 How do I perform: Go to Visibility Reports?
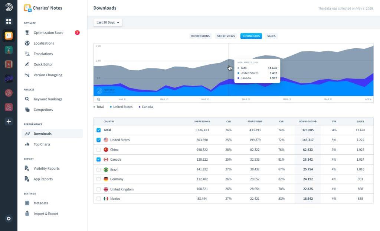(x=46, y=169)
